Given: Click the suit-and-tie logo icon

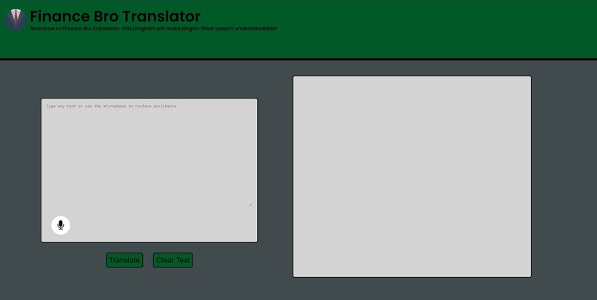Looking at the screenshot, I should tap(16, 19).
